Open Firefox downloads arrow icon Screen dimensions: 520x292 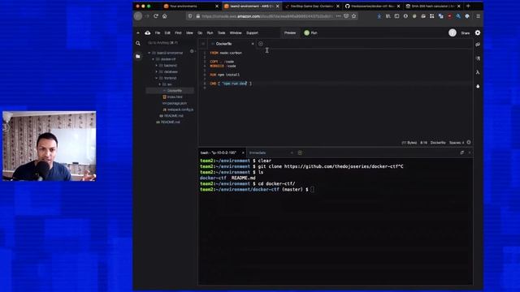coord(379,16)
